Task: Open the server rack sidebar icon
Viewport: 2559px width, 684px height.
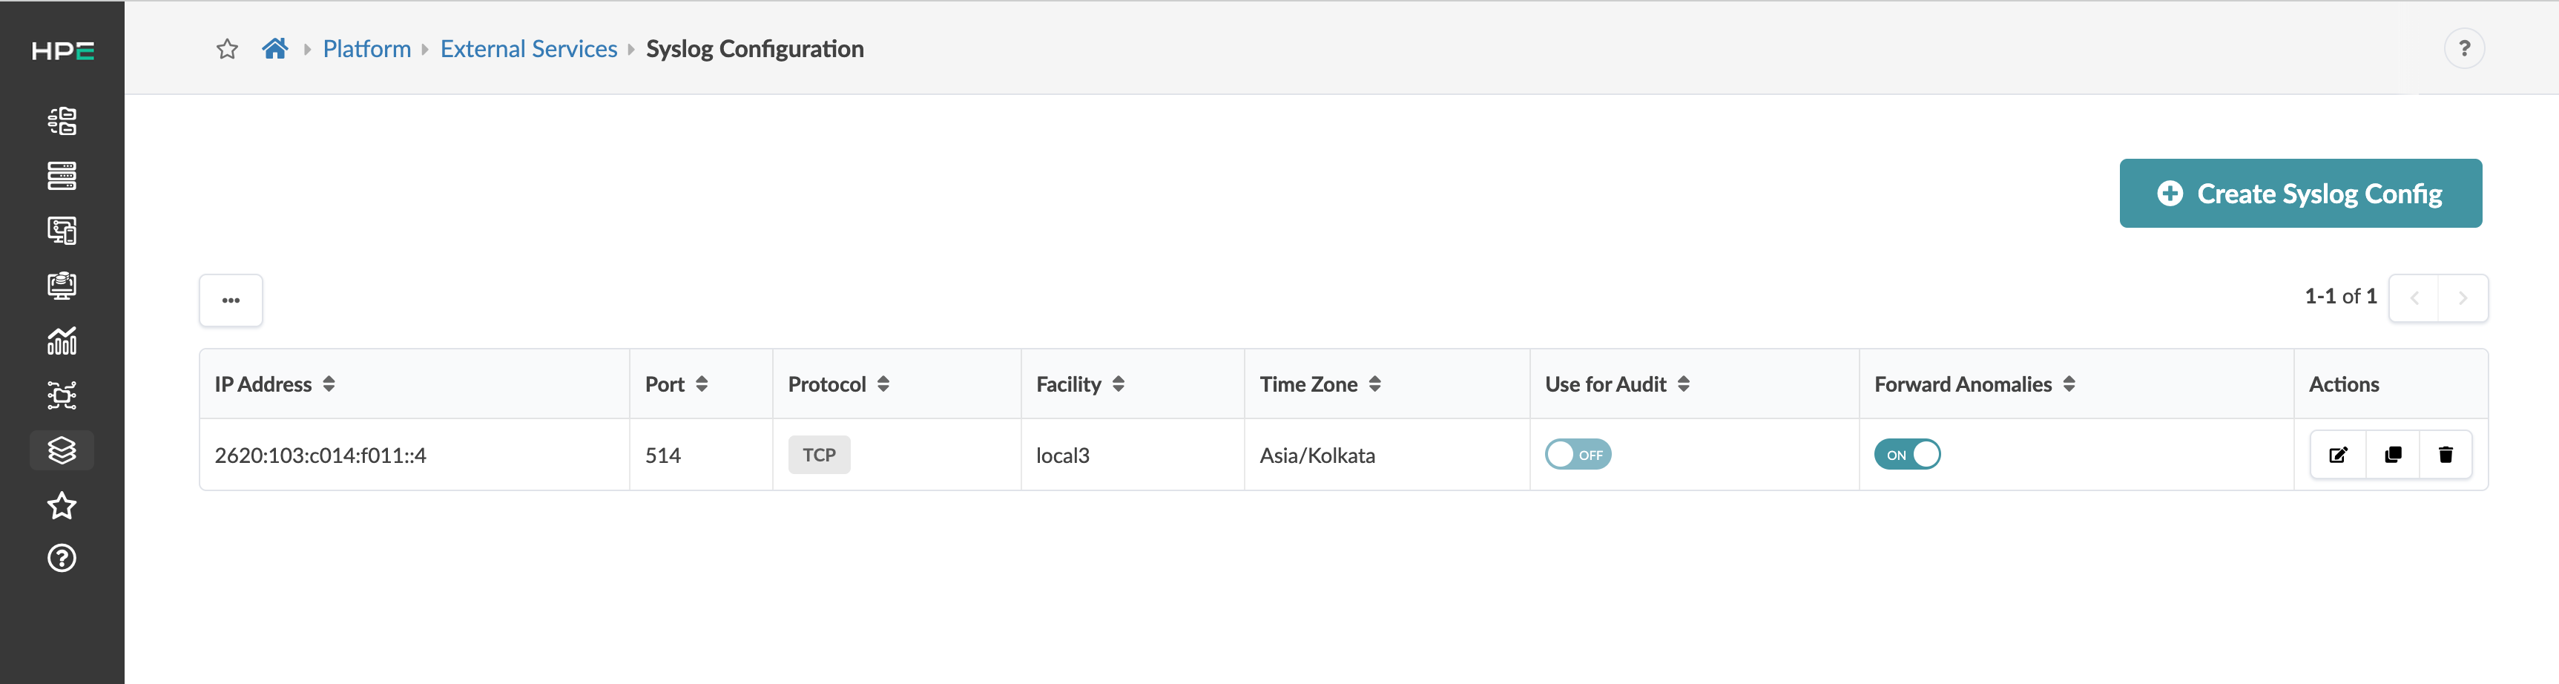Action: 62,176
